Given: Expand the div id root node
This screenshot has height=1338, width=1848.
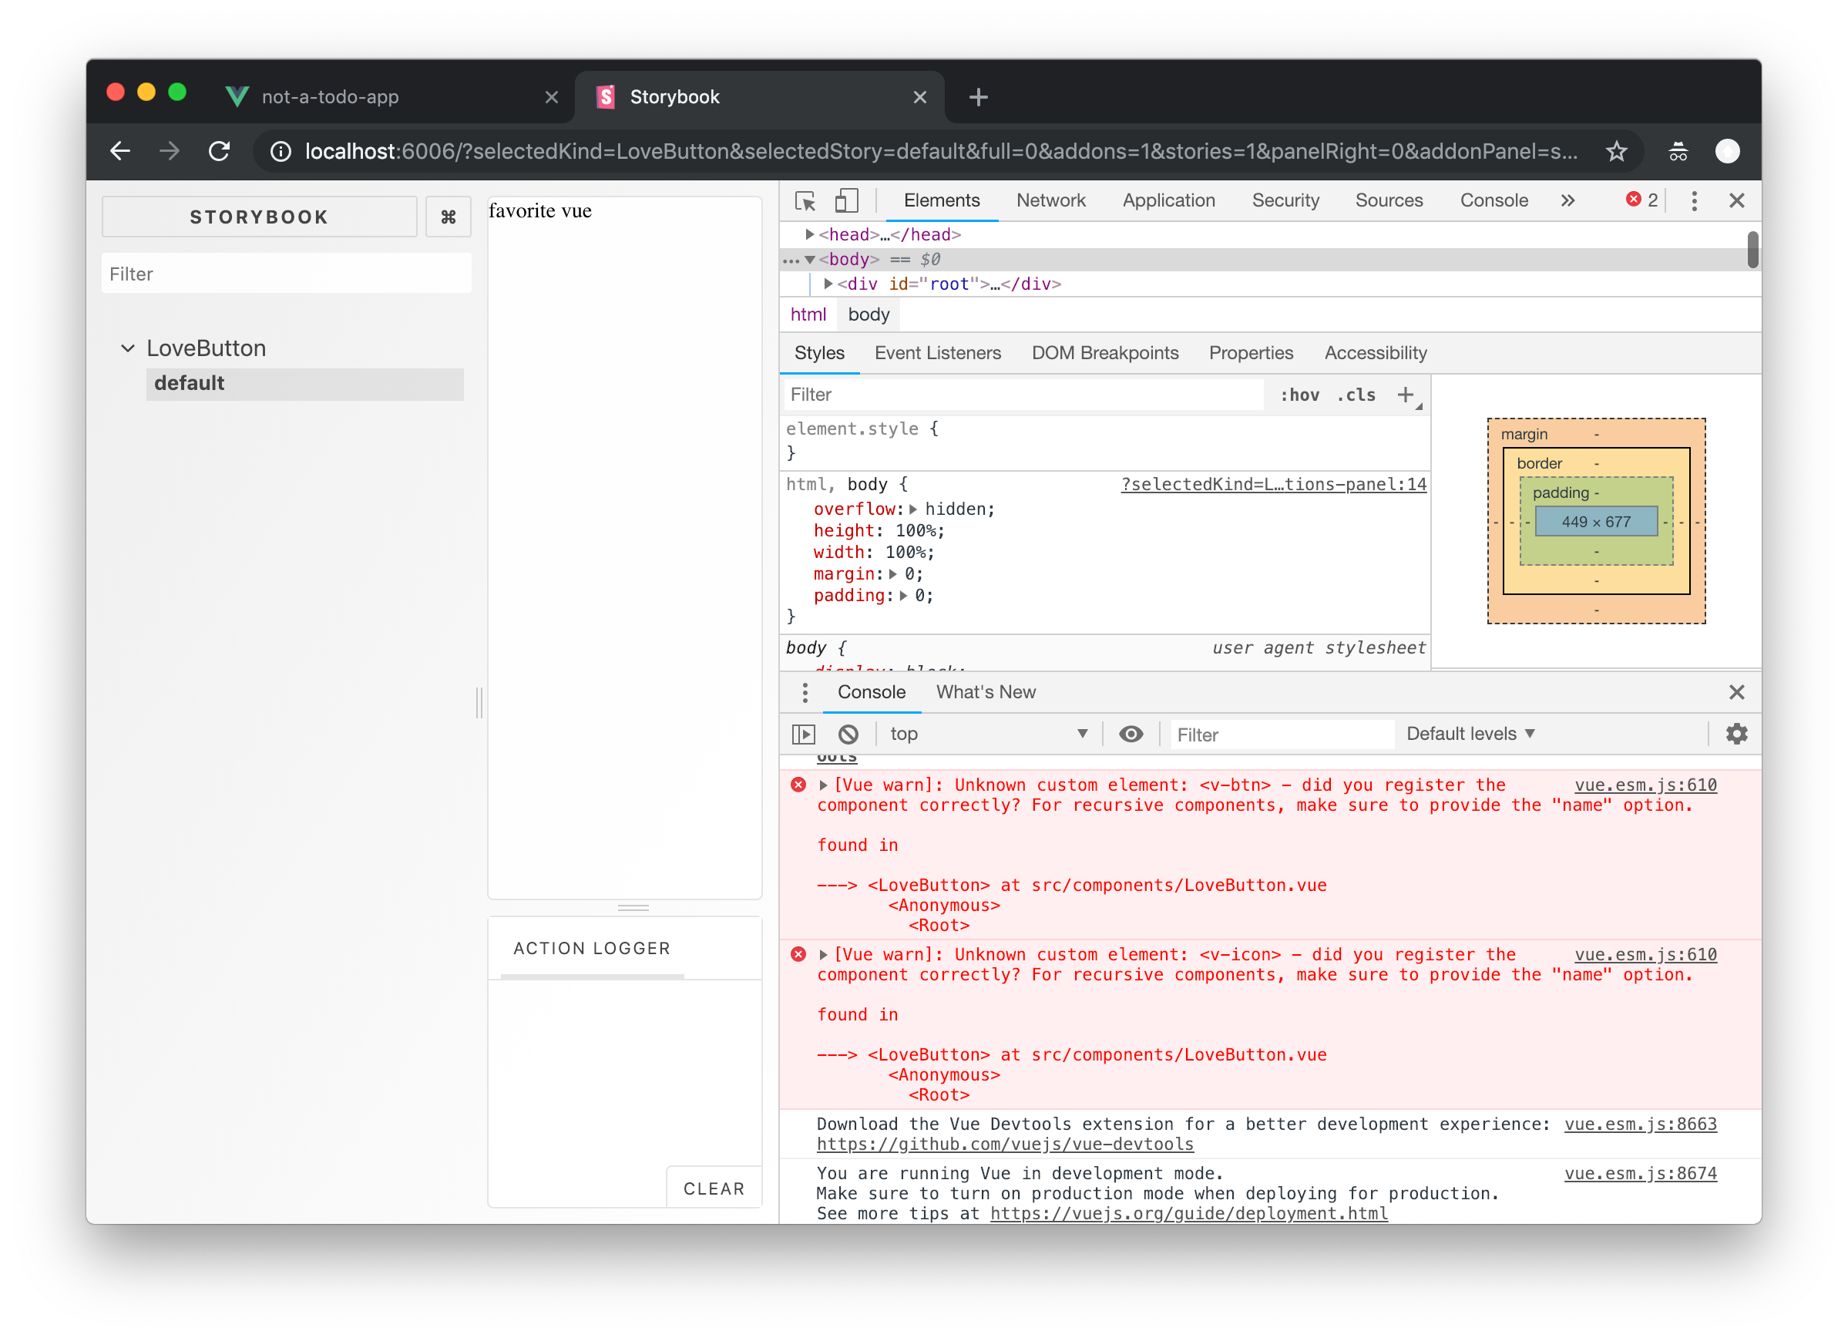Looking at the screenshot, I should tap(828, 284).
